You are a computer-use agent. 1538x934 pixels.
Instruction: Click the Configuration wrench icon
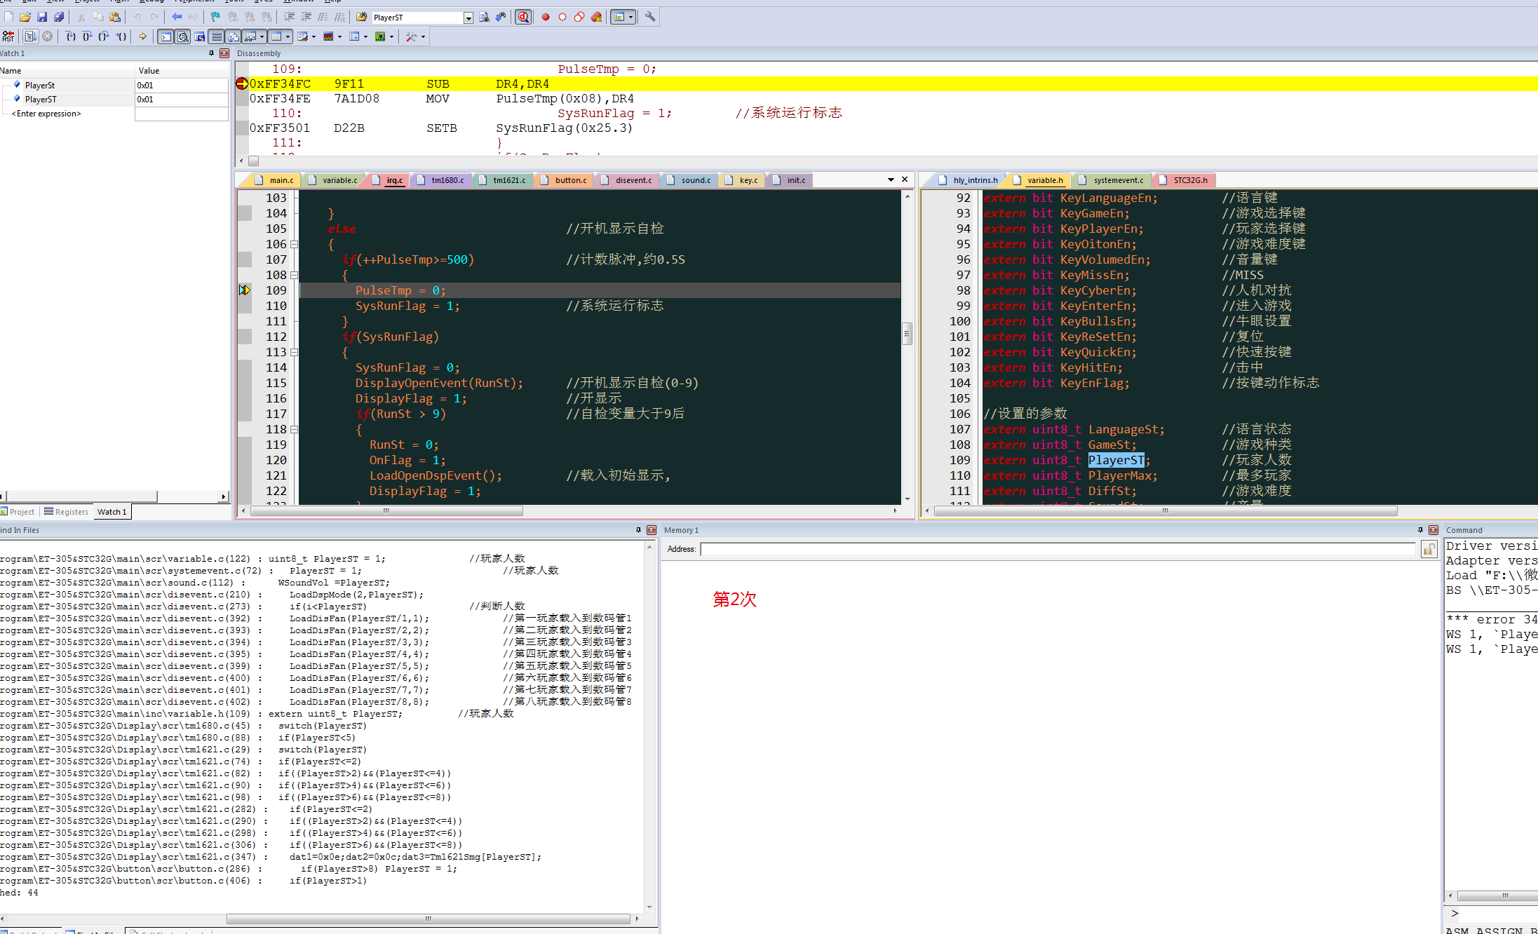point(650,17)
